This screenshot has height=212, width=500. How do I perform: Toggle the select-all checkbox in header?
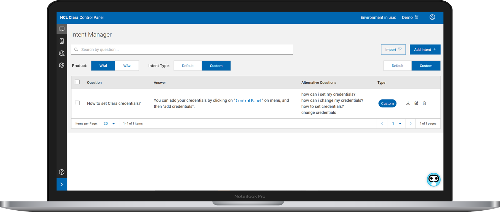coord(77,82)
